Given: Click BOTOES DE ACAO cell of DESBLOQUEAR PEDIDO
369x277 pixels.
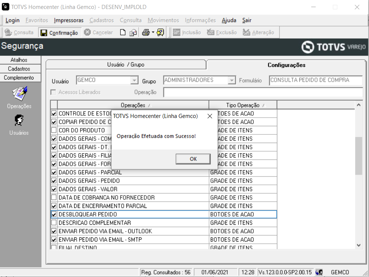Looking at the screenshot, I should point(243,214).
